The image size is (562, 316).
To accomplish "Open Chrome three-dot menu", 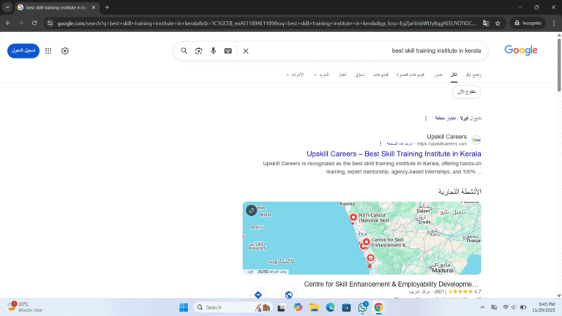I will pyautogui.click(x=554, y=23).
